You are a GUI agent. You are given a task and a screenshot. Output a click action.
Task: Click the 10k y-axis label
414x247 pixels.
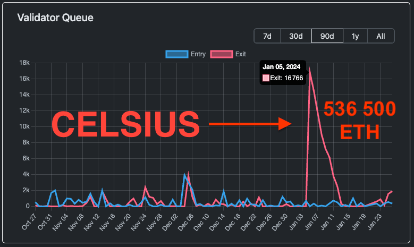(24, 126)
